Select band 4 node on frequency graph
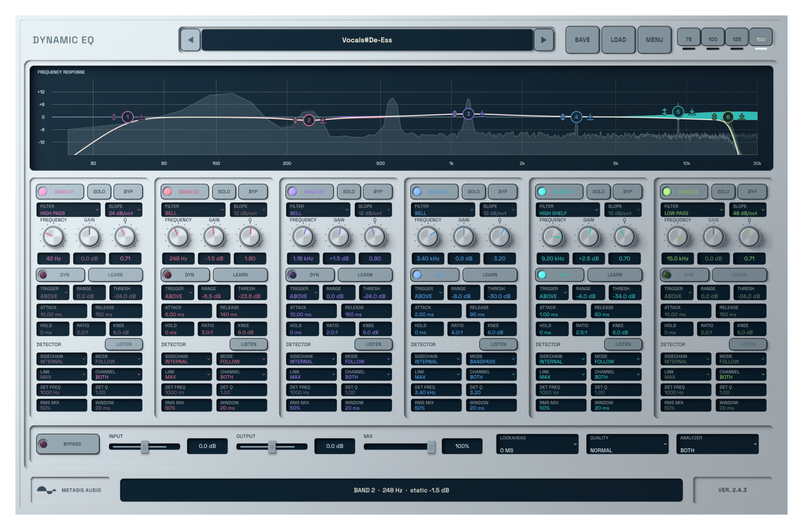This screenshot has height=530, width=803. coord(576,117)
